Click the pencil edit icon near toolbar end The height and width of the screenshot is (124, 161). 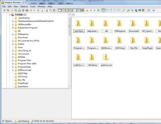pos(144,10)
